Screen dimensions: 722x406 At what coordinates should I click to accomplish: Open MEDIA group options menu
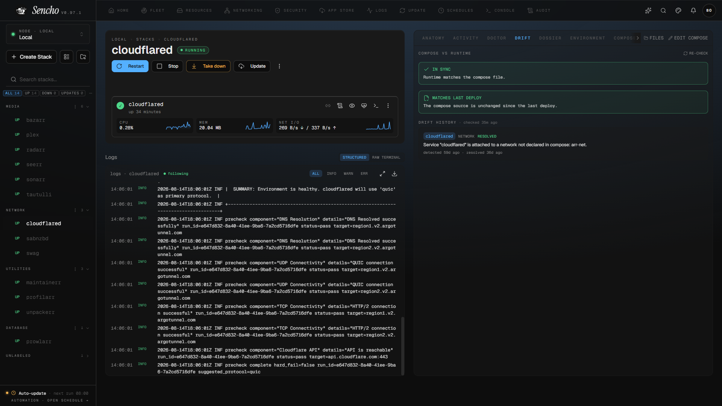(75, 107)
